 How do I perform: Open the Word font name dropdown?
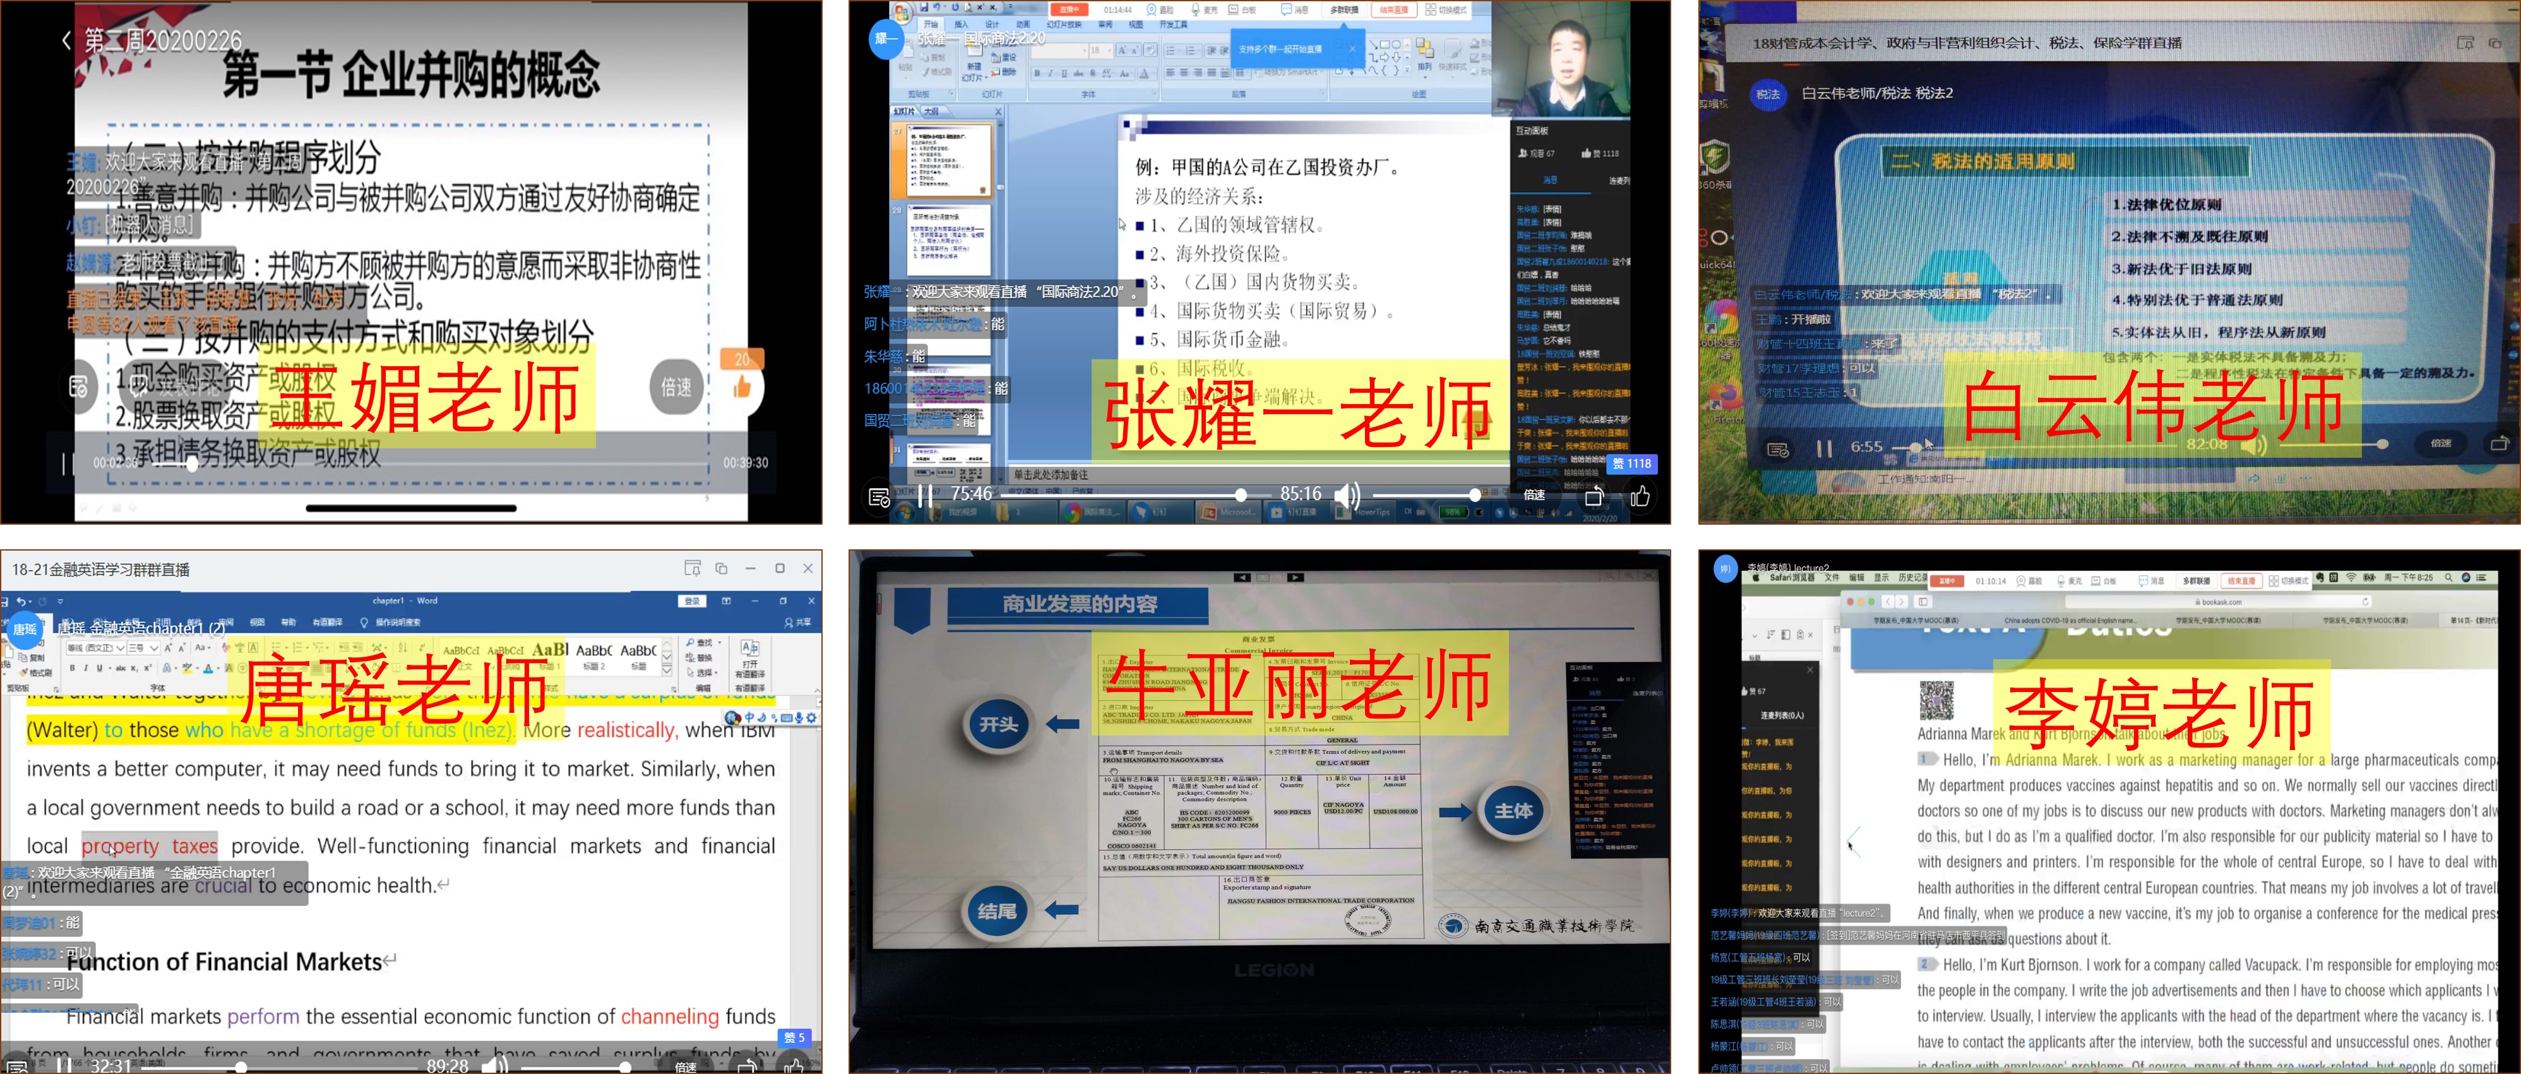click(x=119, y=648)
